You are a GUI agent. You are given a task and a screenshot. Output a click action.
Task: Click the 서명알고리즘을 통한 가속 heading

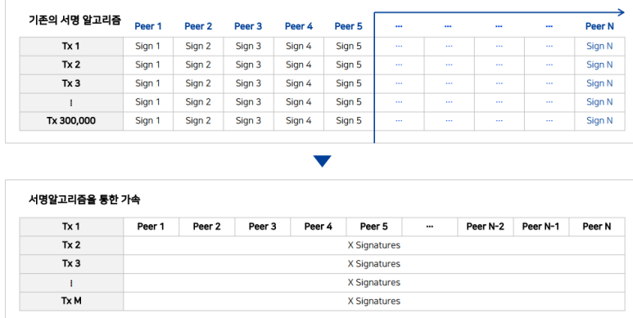tap(84, 199)
